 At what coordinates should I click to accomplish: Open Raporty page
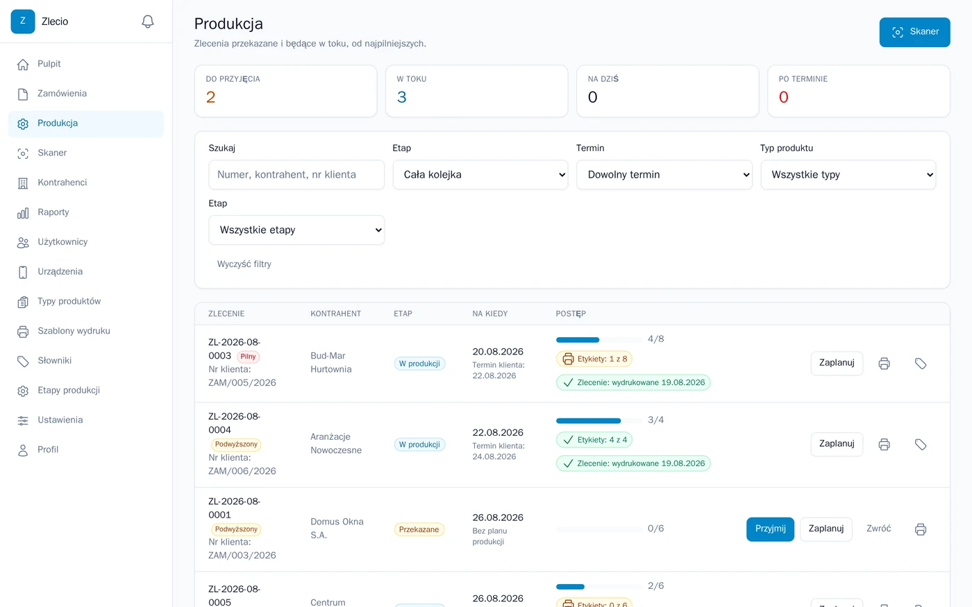pos(86,212)
